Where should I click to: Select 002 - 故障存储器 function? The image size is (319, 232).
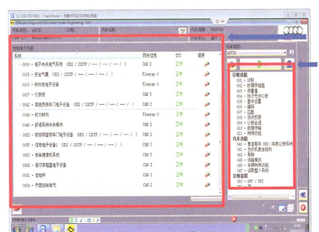(251, 86)
